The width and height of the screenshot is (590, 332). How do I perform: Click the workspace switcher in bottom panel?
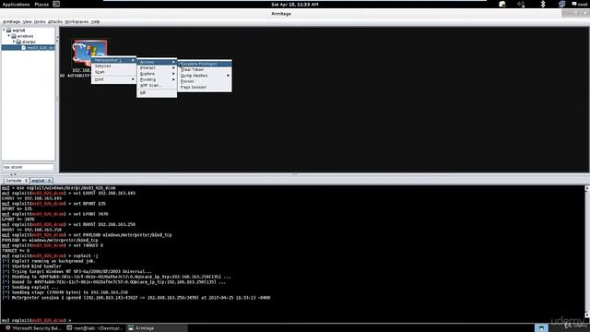coord(541,328)
